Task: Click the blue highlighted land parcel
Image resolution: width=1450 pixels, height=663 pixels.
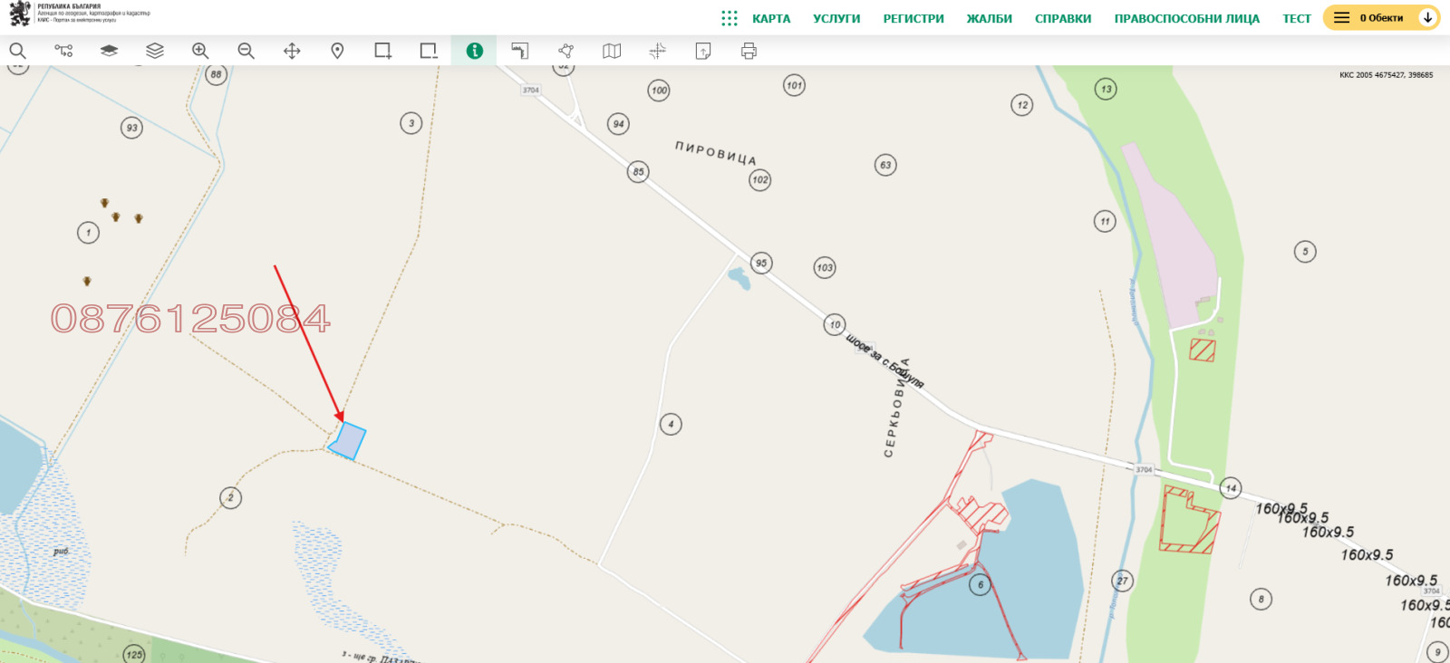Action: 347,441
